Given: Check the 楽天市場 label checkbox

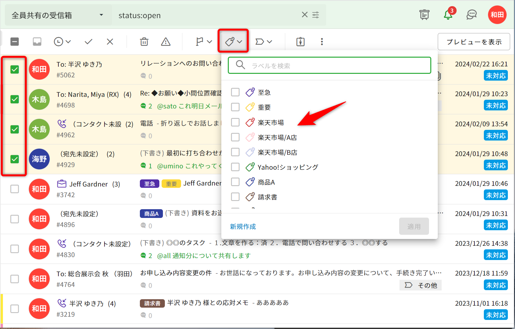Looking at the screenshot, I should [x=235, y=122].
